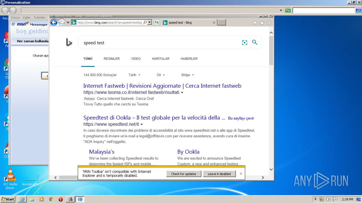362x203 pixels.
Task: Expand teoma.co.it URL dropdown arrow
Action: tap(182, 92)
